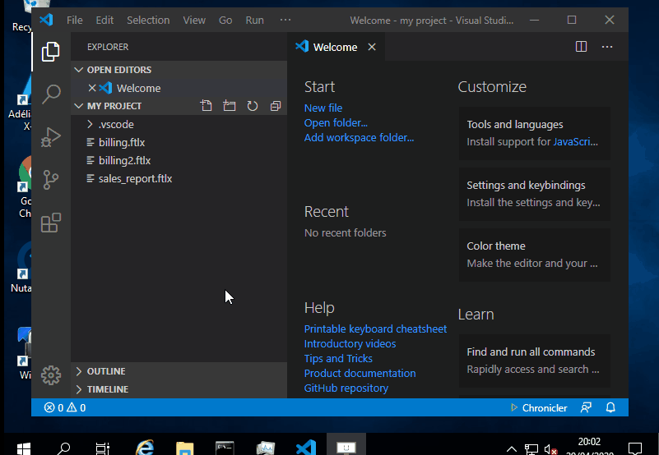
Task: Open Windows Action Center notifications
Action: click(x=634, y=448)
